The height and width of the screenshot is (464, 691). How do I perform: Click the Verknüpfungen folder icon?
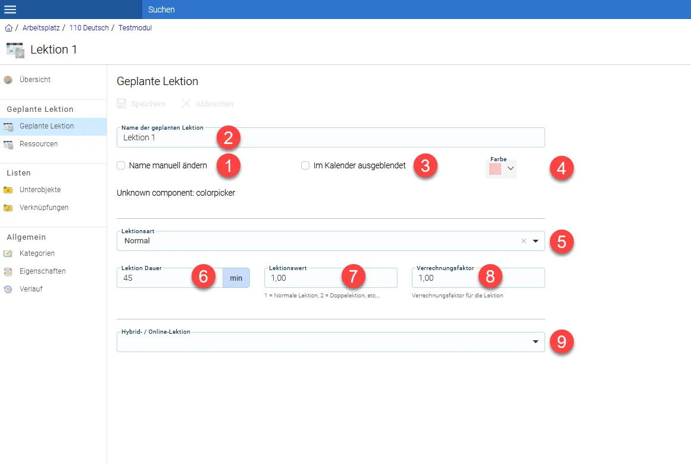tap(8, 208)
